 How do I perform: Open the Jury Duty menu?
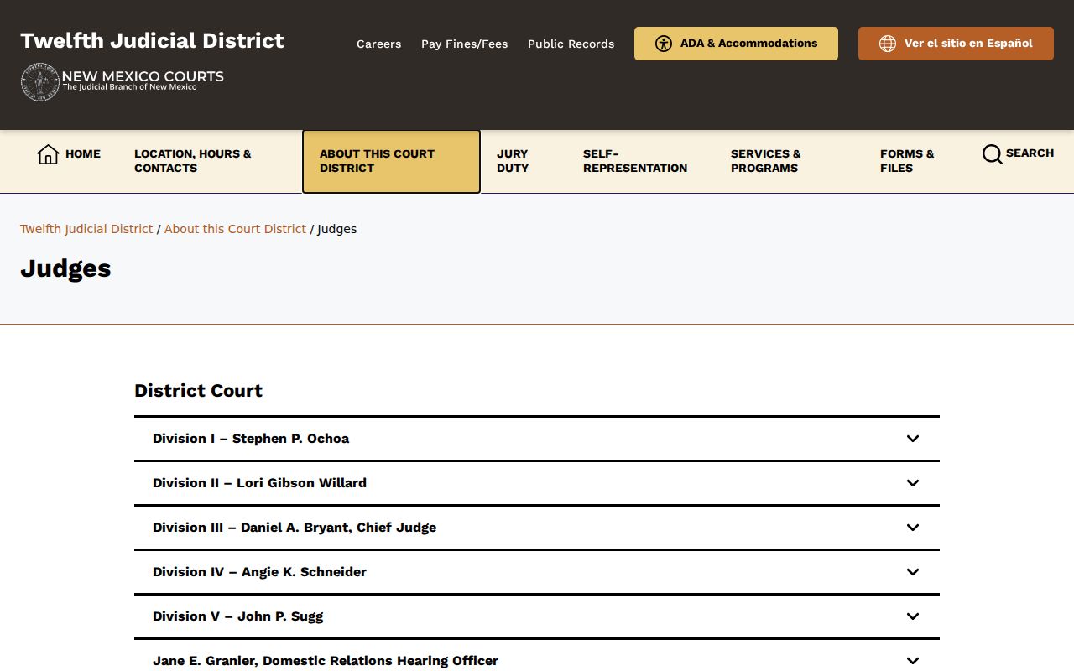pos(513,161)
